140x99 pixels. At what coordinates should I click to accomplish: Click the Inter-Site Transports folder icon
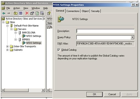[12, 46]
